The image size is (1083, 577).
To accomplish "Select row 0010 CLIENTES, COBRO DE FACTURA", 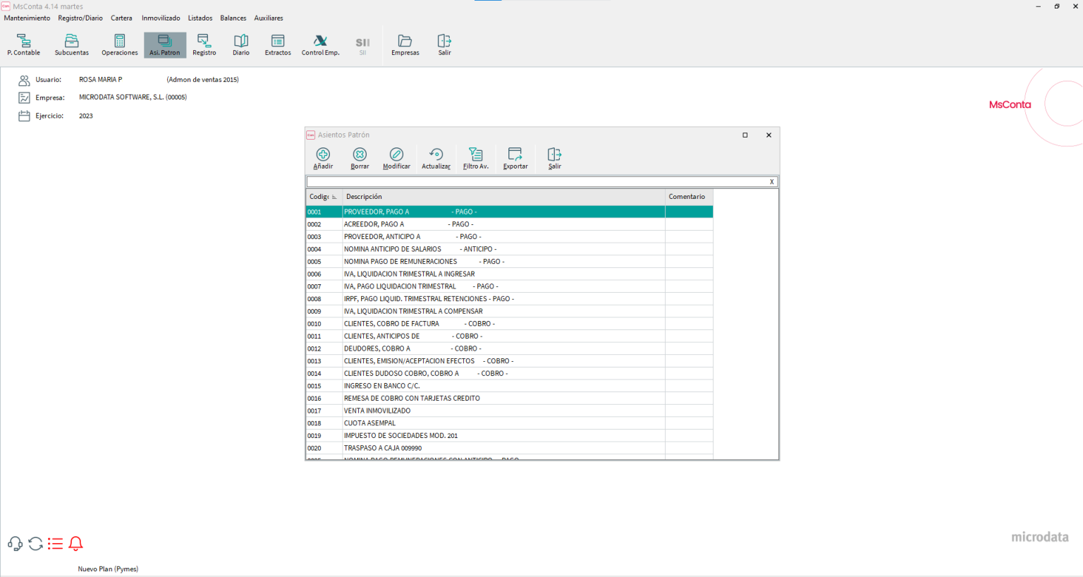I will (x=509, y=324).
